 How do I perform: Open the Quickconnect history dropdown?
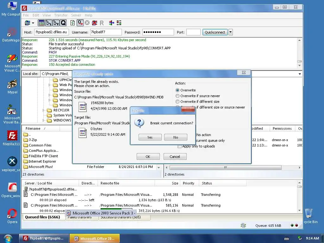[x=231, y=32]
